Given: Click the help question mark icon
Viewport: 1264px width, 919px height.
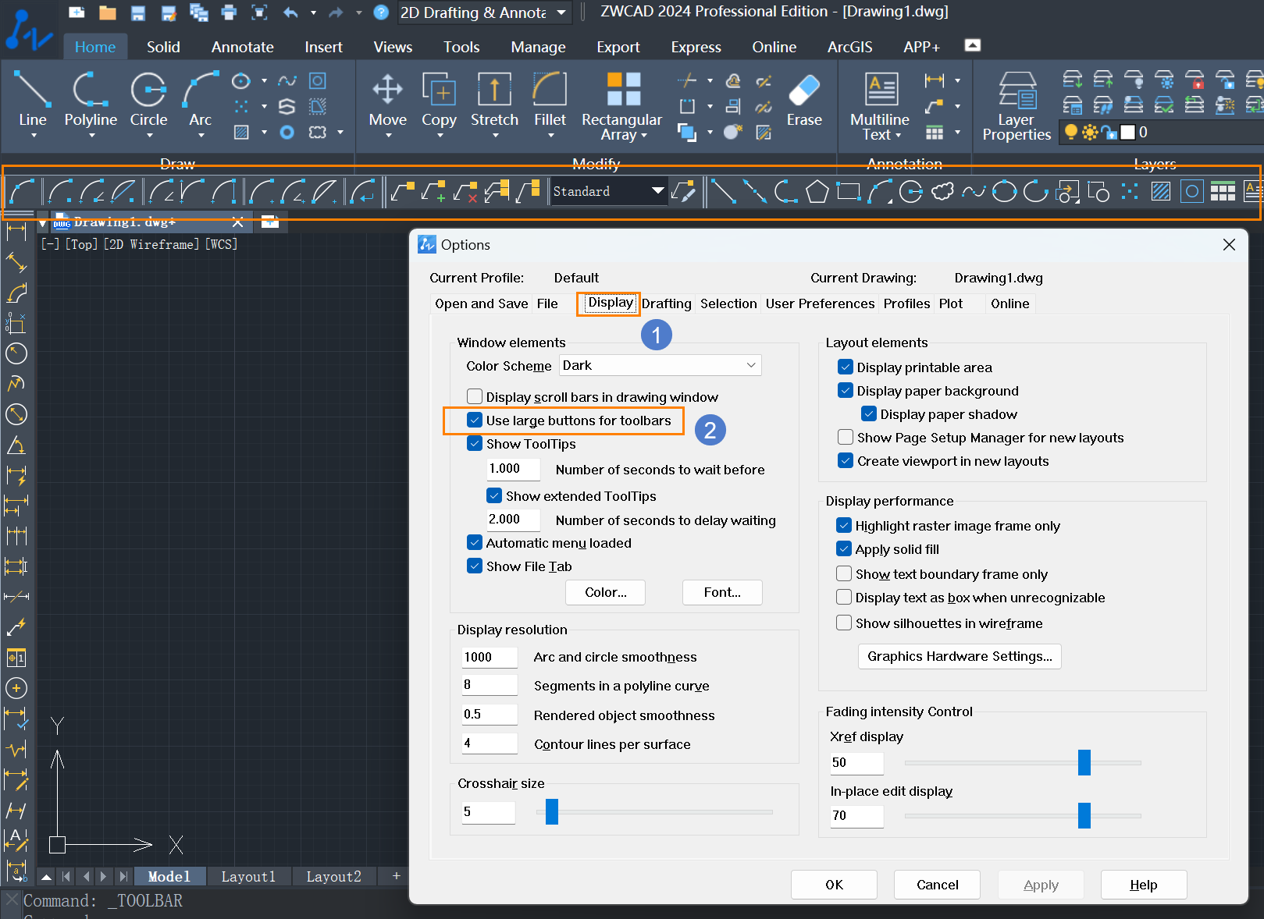Looking at the screenshot, I should tap(381, 12).
